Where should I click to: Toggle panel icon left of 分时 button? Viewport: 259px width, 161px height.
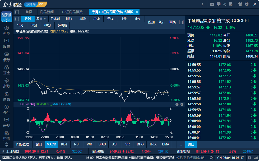17,19
